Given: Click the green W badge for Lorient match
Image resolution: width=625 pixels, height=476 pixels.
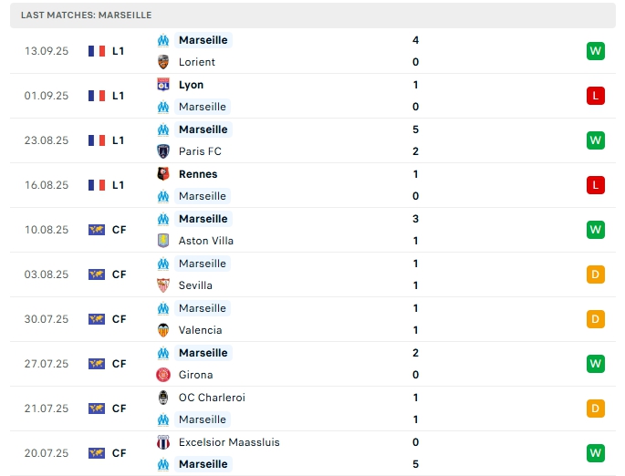Looking at the screenshot, I should 596,51.
